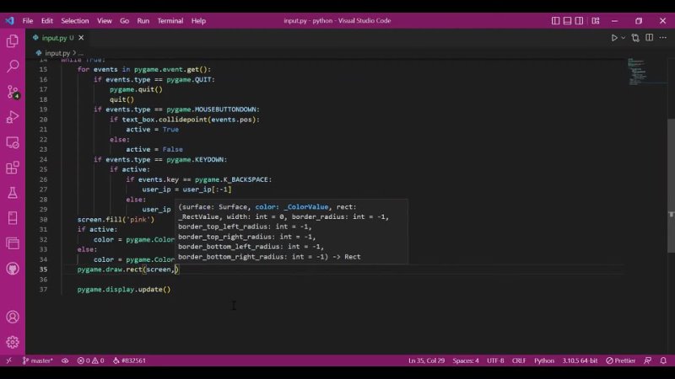Click the Prettier status item
Viewport: 675px width, 379px height.
620,360
